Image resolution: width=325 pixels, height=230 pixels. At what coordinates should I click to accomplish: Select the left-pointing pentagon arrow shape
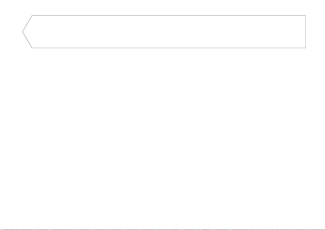coord(164,31)
